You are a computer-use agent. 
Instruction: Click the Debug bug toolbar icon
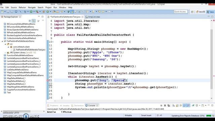(25, 12)
